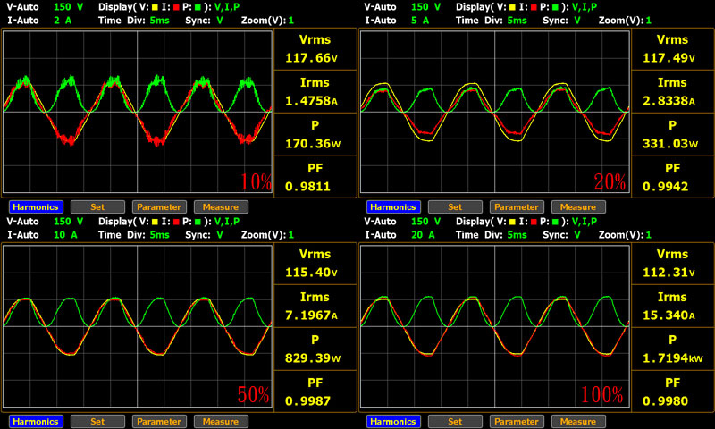This screenshot has width=715, height=429.
Task: Click Set in the 20 A range panel
Action: pos(455,421)
